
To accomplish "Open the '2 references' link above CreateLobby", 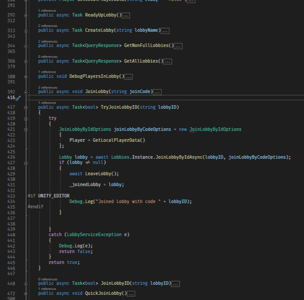I will pyautogui.click(x=48, y=26).
